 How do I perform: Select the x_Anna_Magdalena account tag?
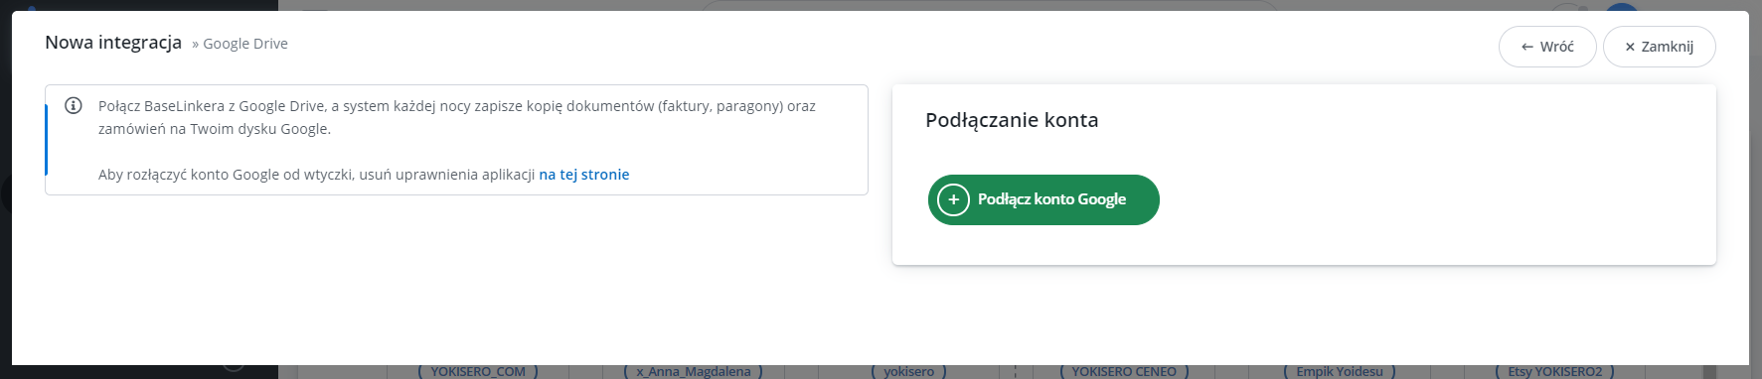(x=694, y=371)
